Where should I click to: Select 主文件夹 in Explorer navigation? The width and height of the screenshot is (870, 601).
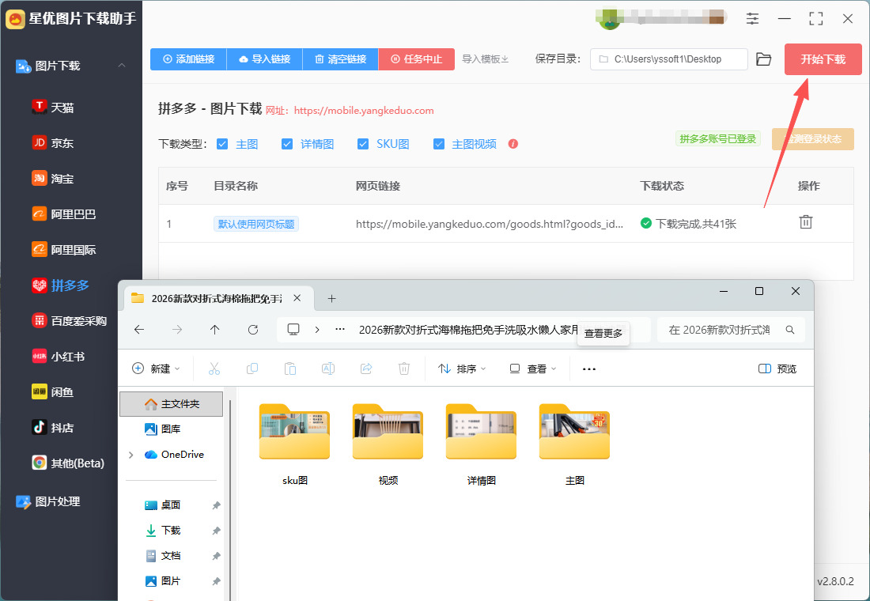pos(172,403)
